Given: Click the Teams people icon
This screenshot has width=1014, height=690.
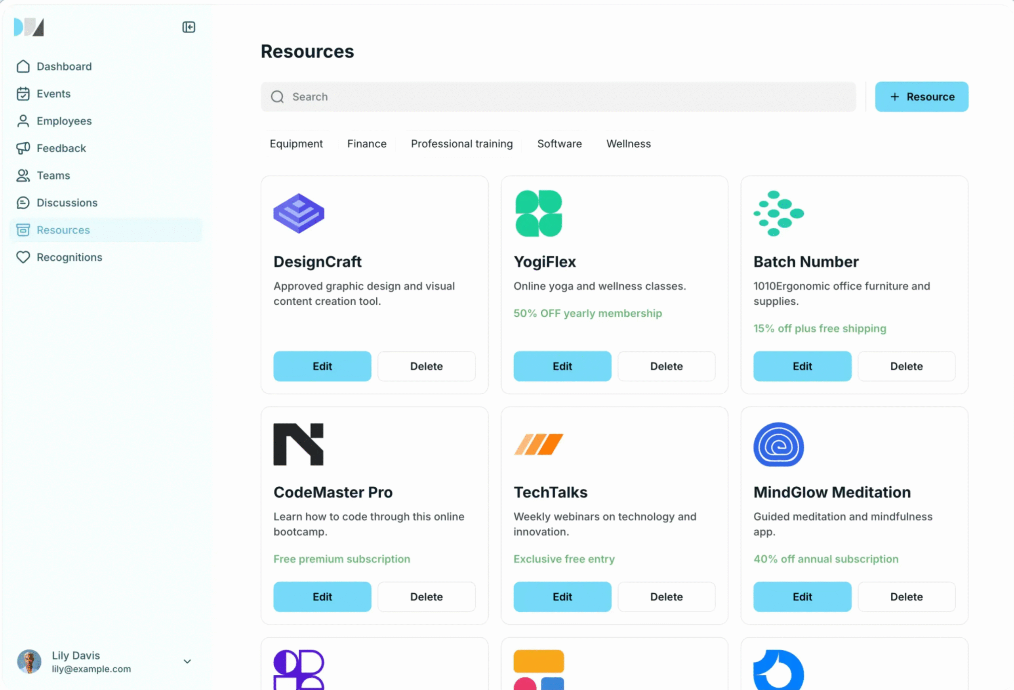Looking at the screenshot, I should pyautogui.click(x=23, y=176).
